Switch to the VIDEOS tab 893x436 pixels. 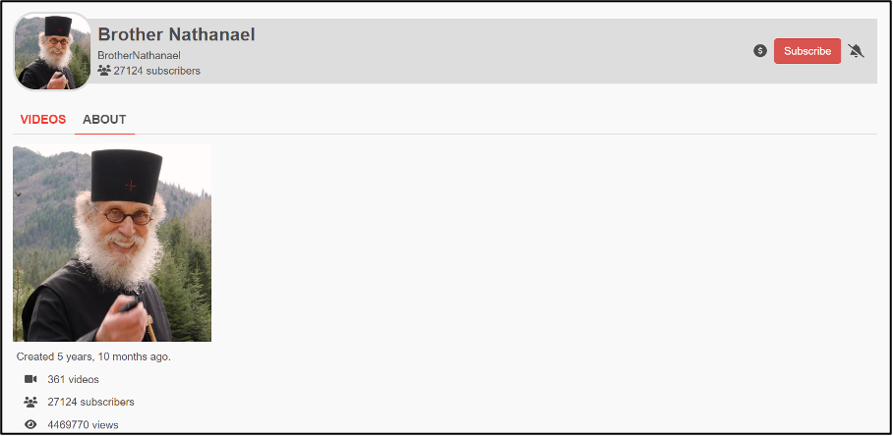point(43,120)
